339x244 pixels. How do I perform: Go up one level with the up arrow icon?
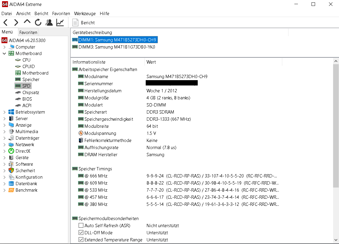27,22
